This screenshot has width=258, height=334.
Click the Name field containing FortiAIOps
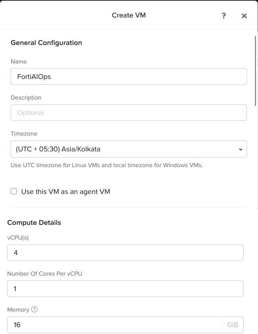[x=129, y=77]
